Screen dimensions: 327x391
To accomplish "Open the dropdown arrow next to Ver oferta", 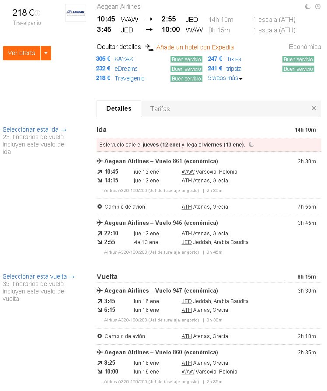I will (x=46, y=53).
